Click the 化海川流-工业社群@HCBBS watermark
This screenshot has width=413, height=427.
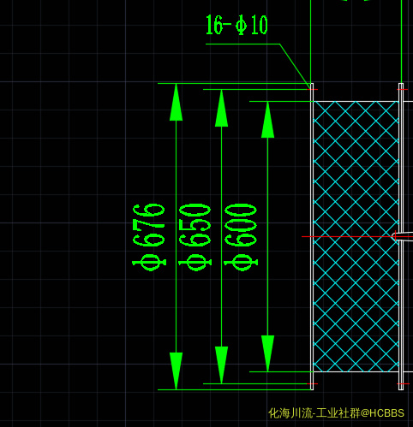(x=336, y=413)
